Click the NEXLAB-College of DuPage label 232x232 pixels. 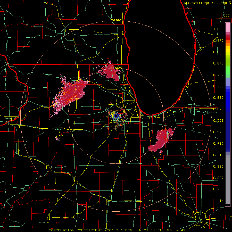click(206, 3)
